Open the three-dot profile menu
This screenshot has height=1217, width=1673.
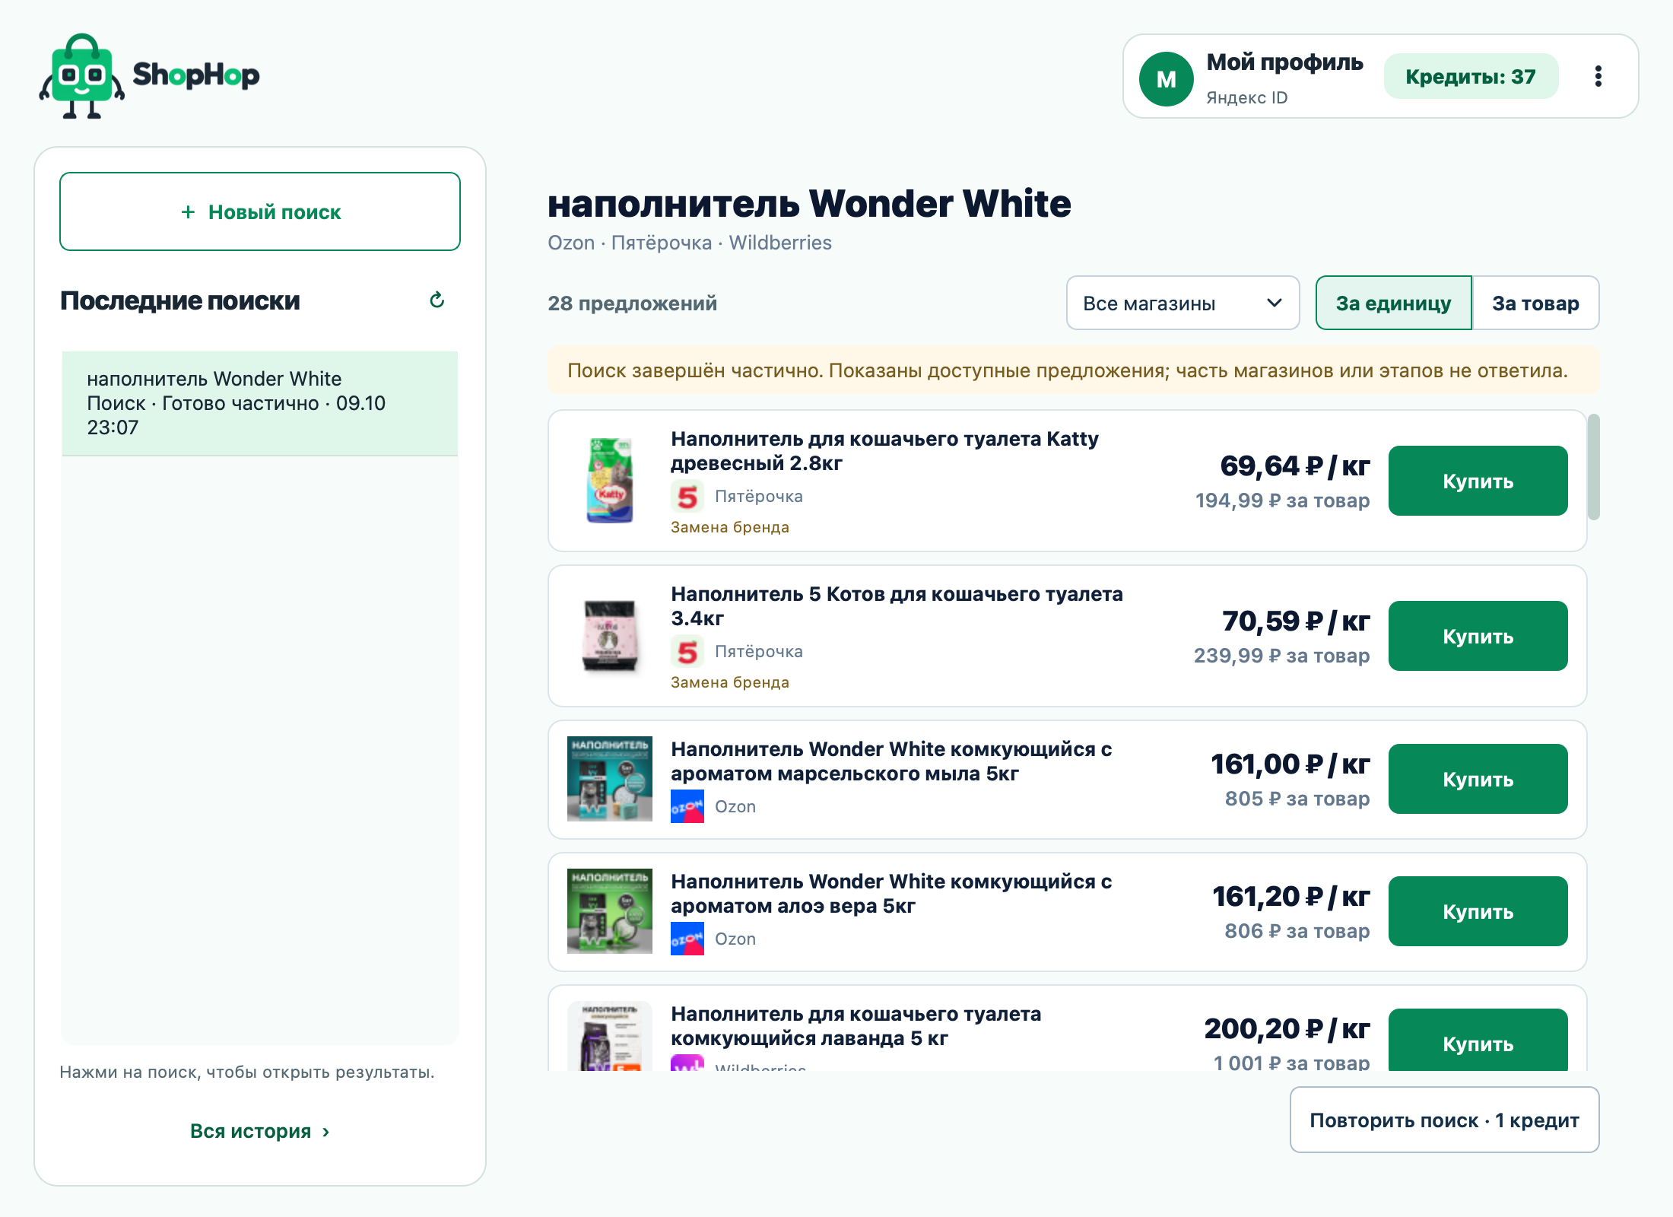1598,76
